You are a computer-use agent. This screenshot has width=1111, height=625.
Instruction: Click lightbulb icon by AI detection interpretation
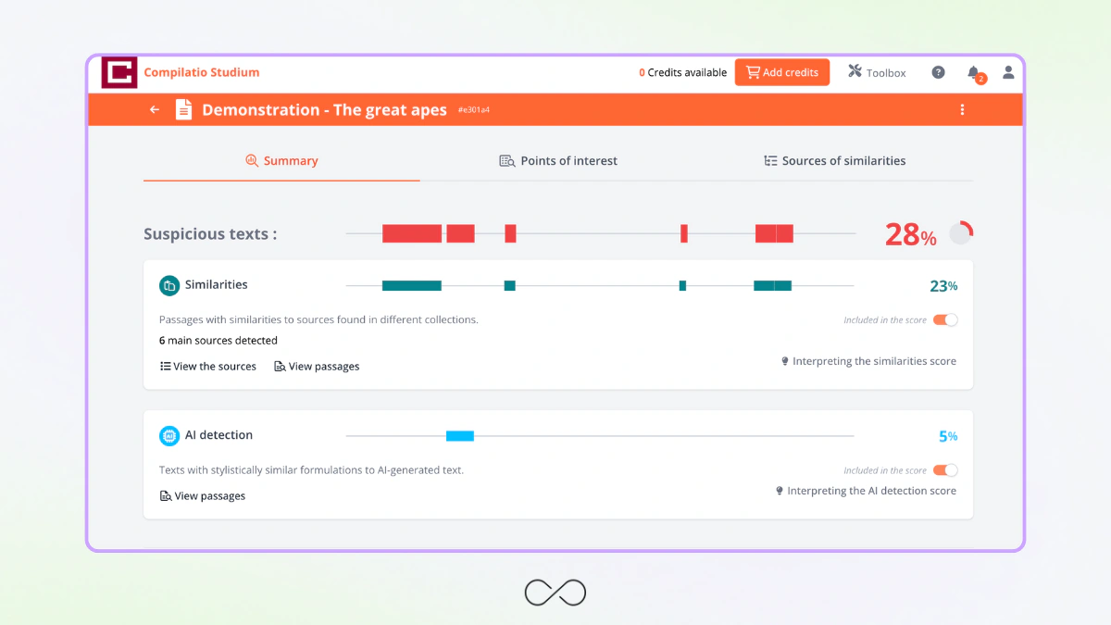tap(780, 492)
